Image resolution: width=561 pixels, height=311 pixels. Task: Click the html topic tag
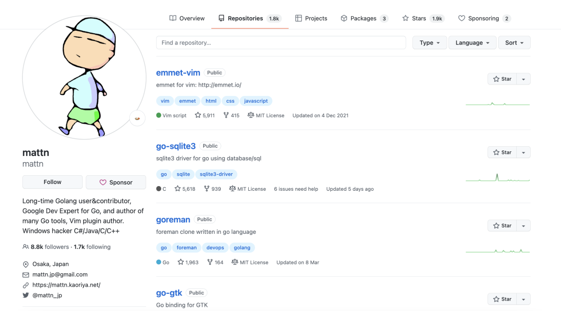pos(211,101)
